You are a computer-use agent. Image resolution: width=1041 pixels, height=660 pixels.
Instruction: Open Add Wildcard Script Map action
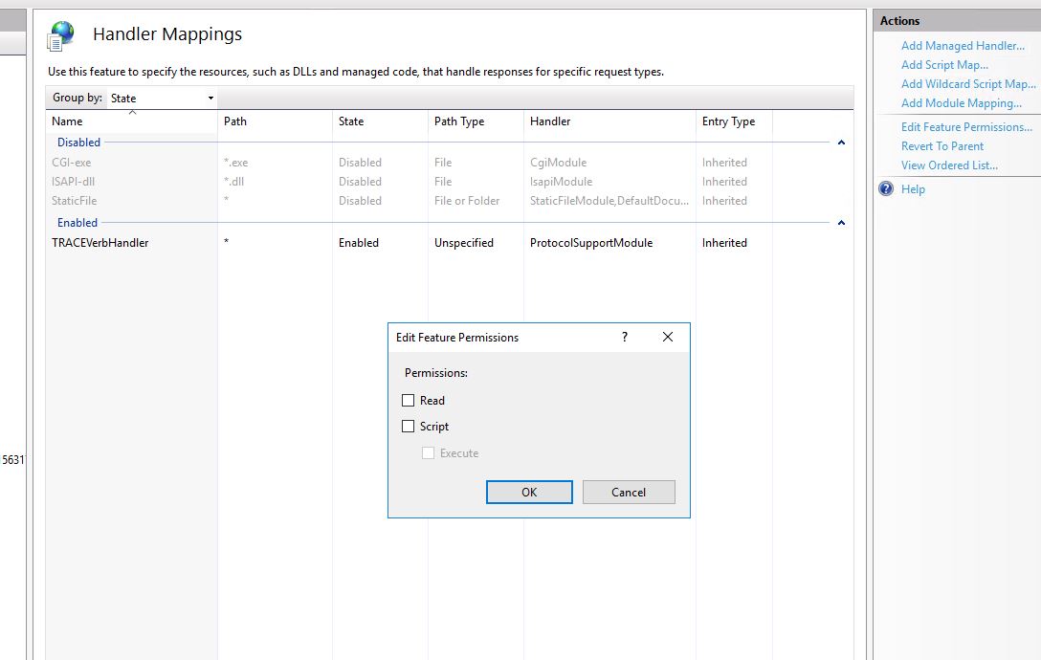point(967,84)
